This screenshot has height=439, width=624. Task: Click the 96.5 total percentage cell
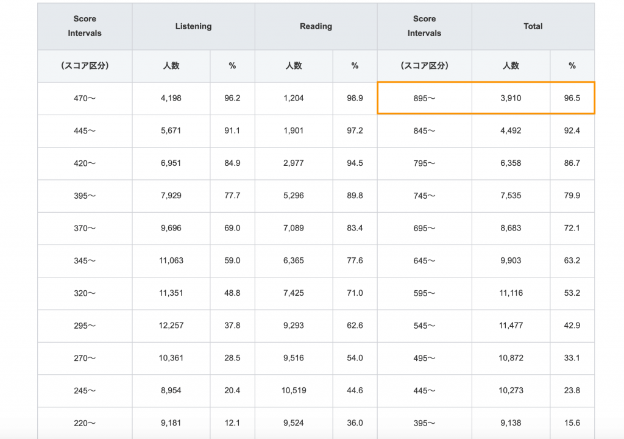[x=572, y=98]
